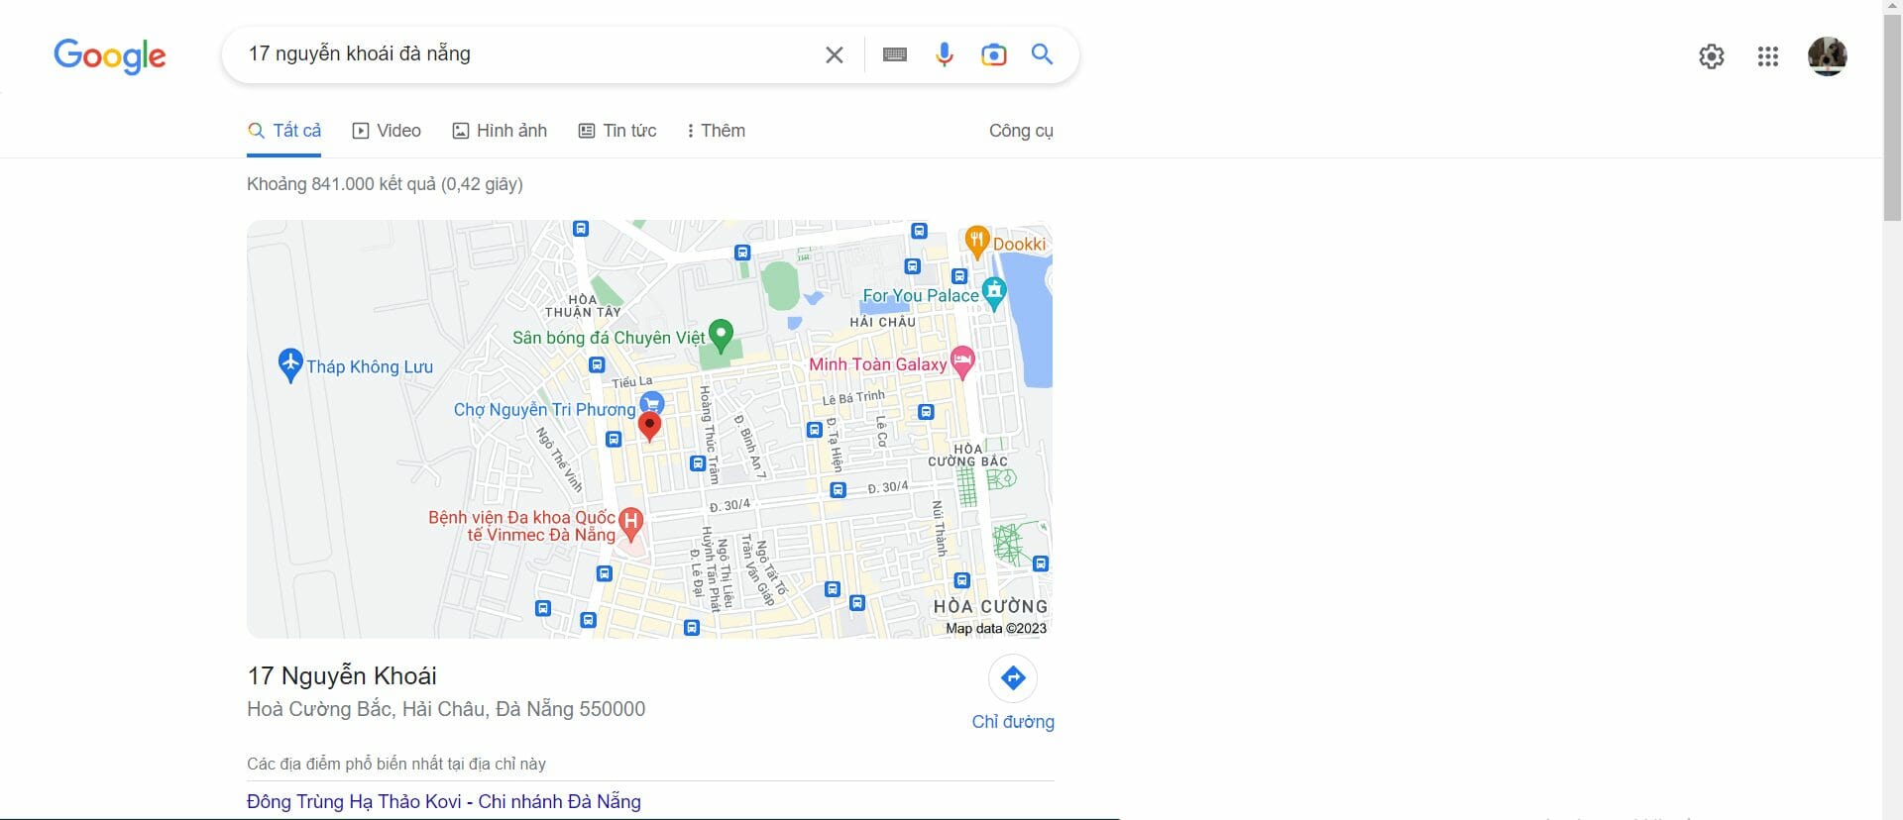Open Google Lens camera search icon

993,55
